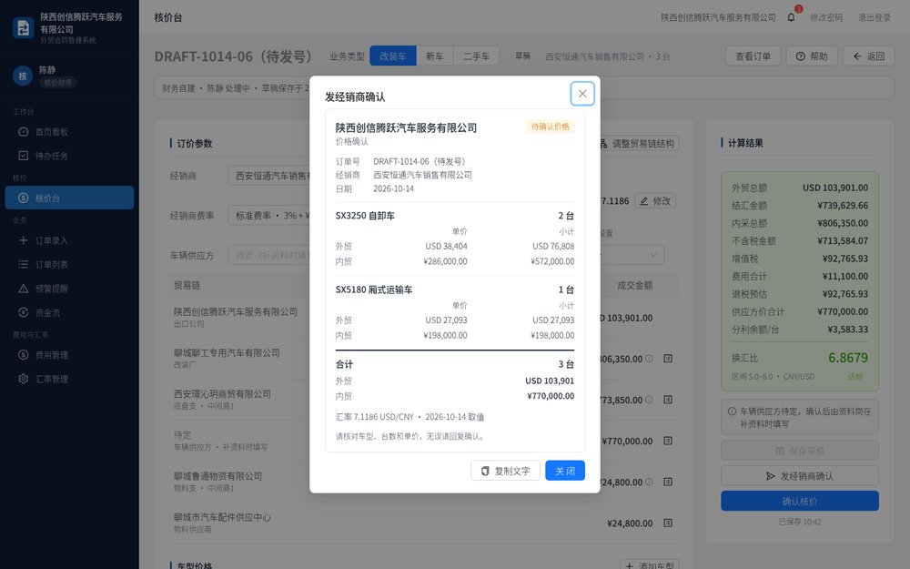This screenshot has height=569, width=910.
Task: Open 订单列表 in the sidebar
Action: 70,264
